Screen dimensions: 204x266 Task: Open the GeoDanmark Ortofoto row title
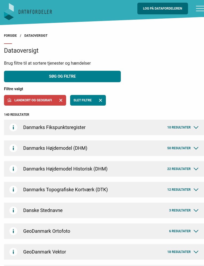tap(47, 231)
